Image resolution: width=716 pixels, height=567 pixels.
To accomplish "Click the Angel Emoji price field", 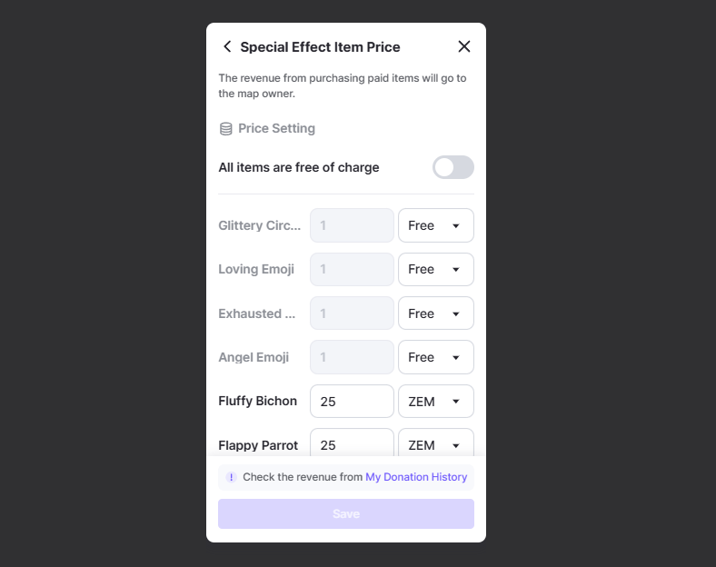I will (352, 357).
